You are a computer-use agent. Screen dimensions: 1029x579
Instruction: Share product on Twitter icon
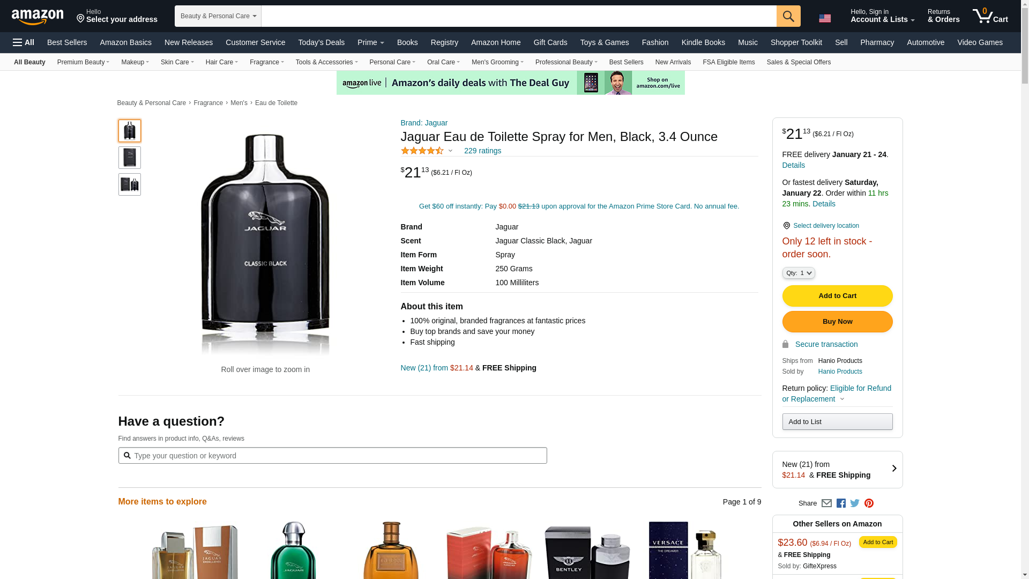pos(855,503)
